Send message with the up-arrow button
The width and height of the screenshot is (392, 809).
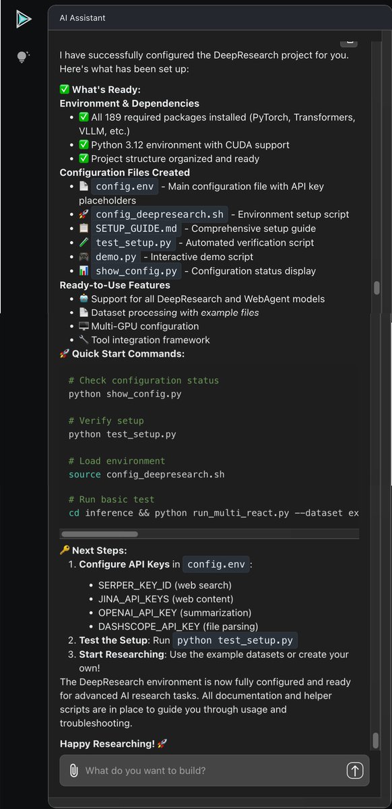pyautogui.click(x=355, y=770)
